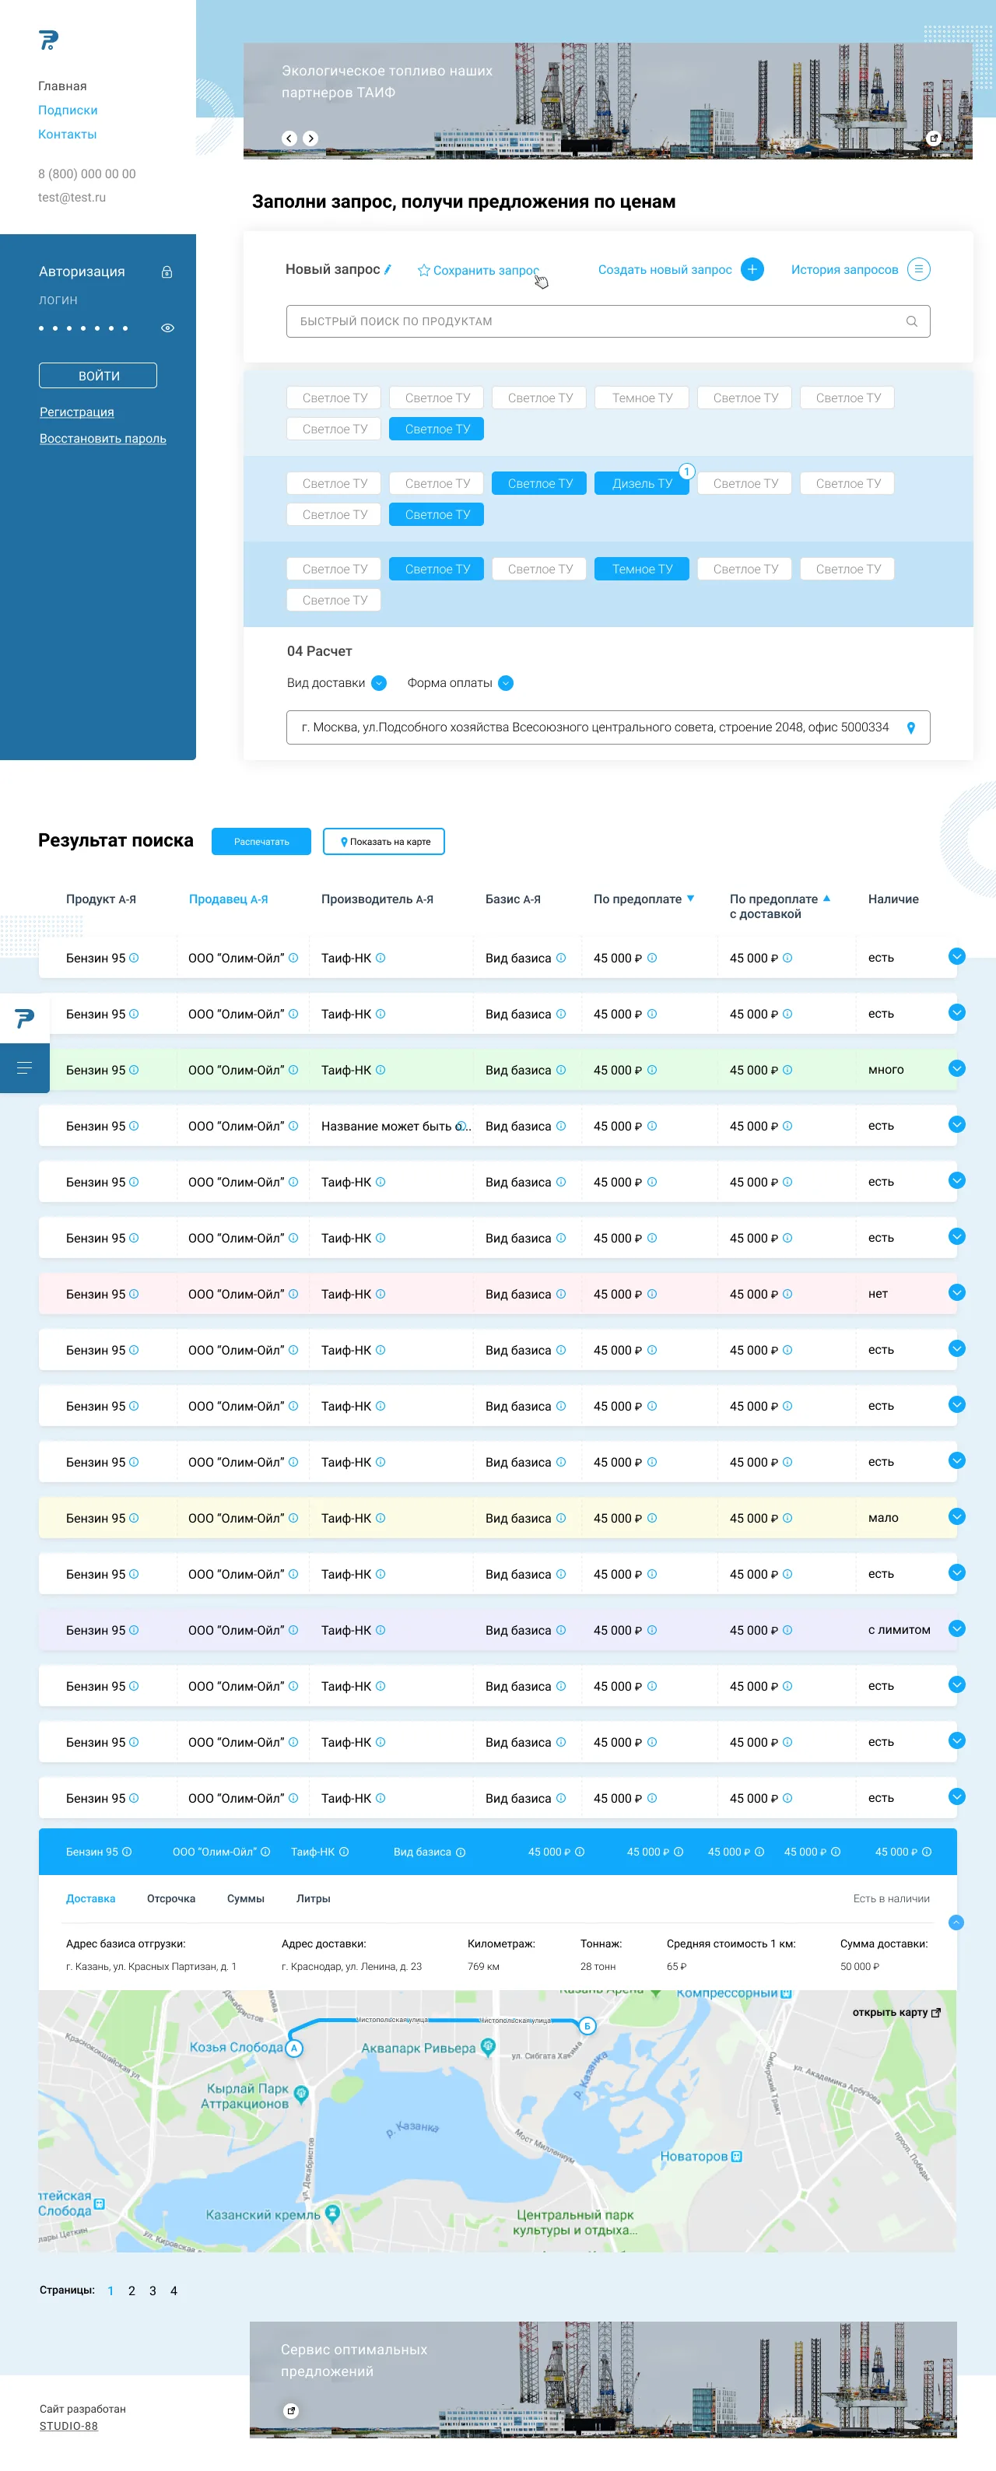Switch to the Отсрочка tab
The image size is (996, 2471).
pos(170,1898)
